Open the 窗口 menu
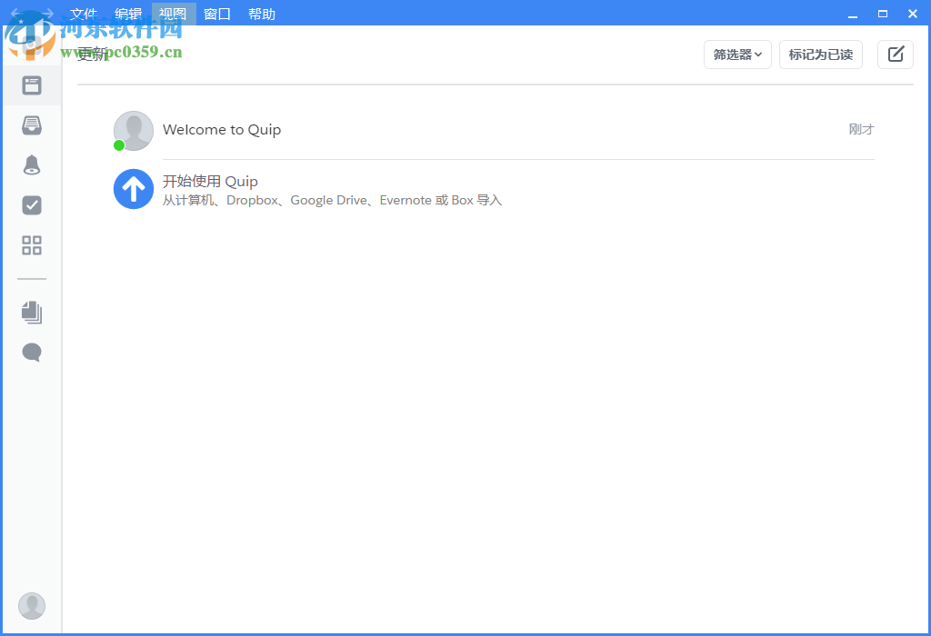This screenshot has width=931, height=636. point(216,14)
